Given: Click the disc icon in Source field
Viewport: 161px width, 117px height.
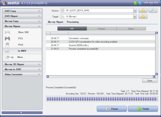Looking at the screenshot, I should coord(63,11).
